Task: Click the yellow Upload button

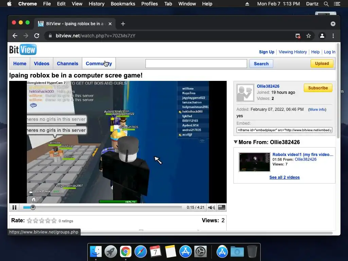Action: 322,64
